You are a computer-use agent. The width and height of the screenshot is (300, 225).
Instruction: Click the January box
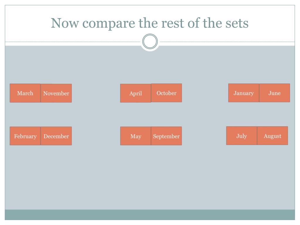click(x=243, y=93)
